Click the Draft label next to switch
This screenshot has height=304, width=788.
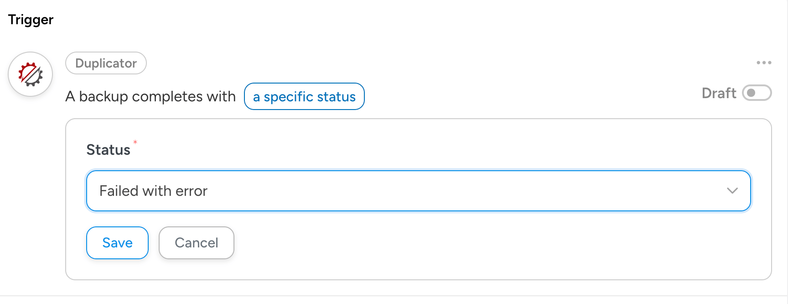tap(719, 93)
